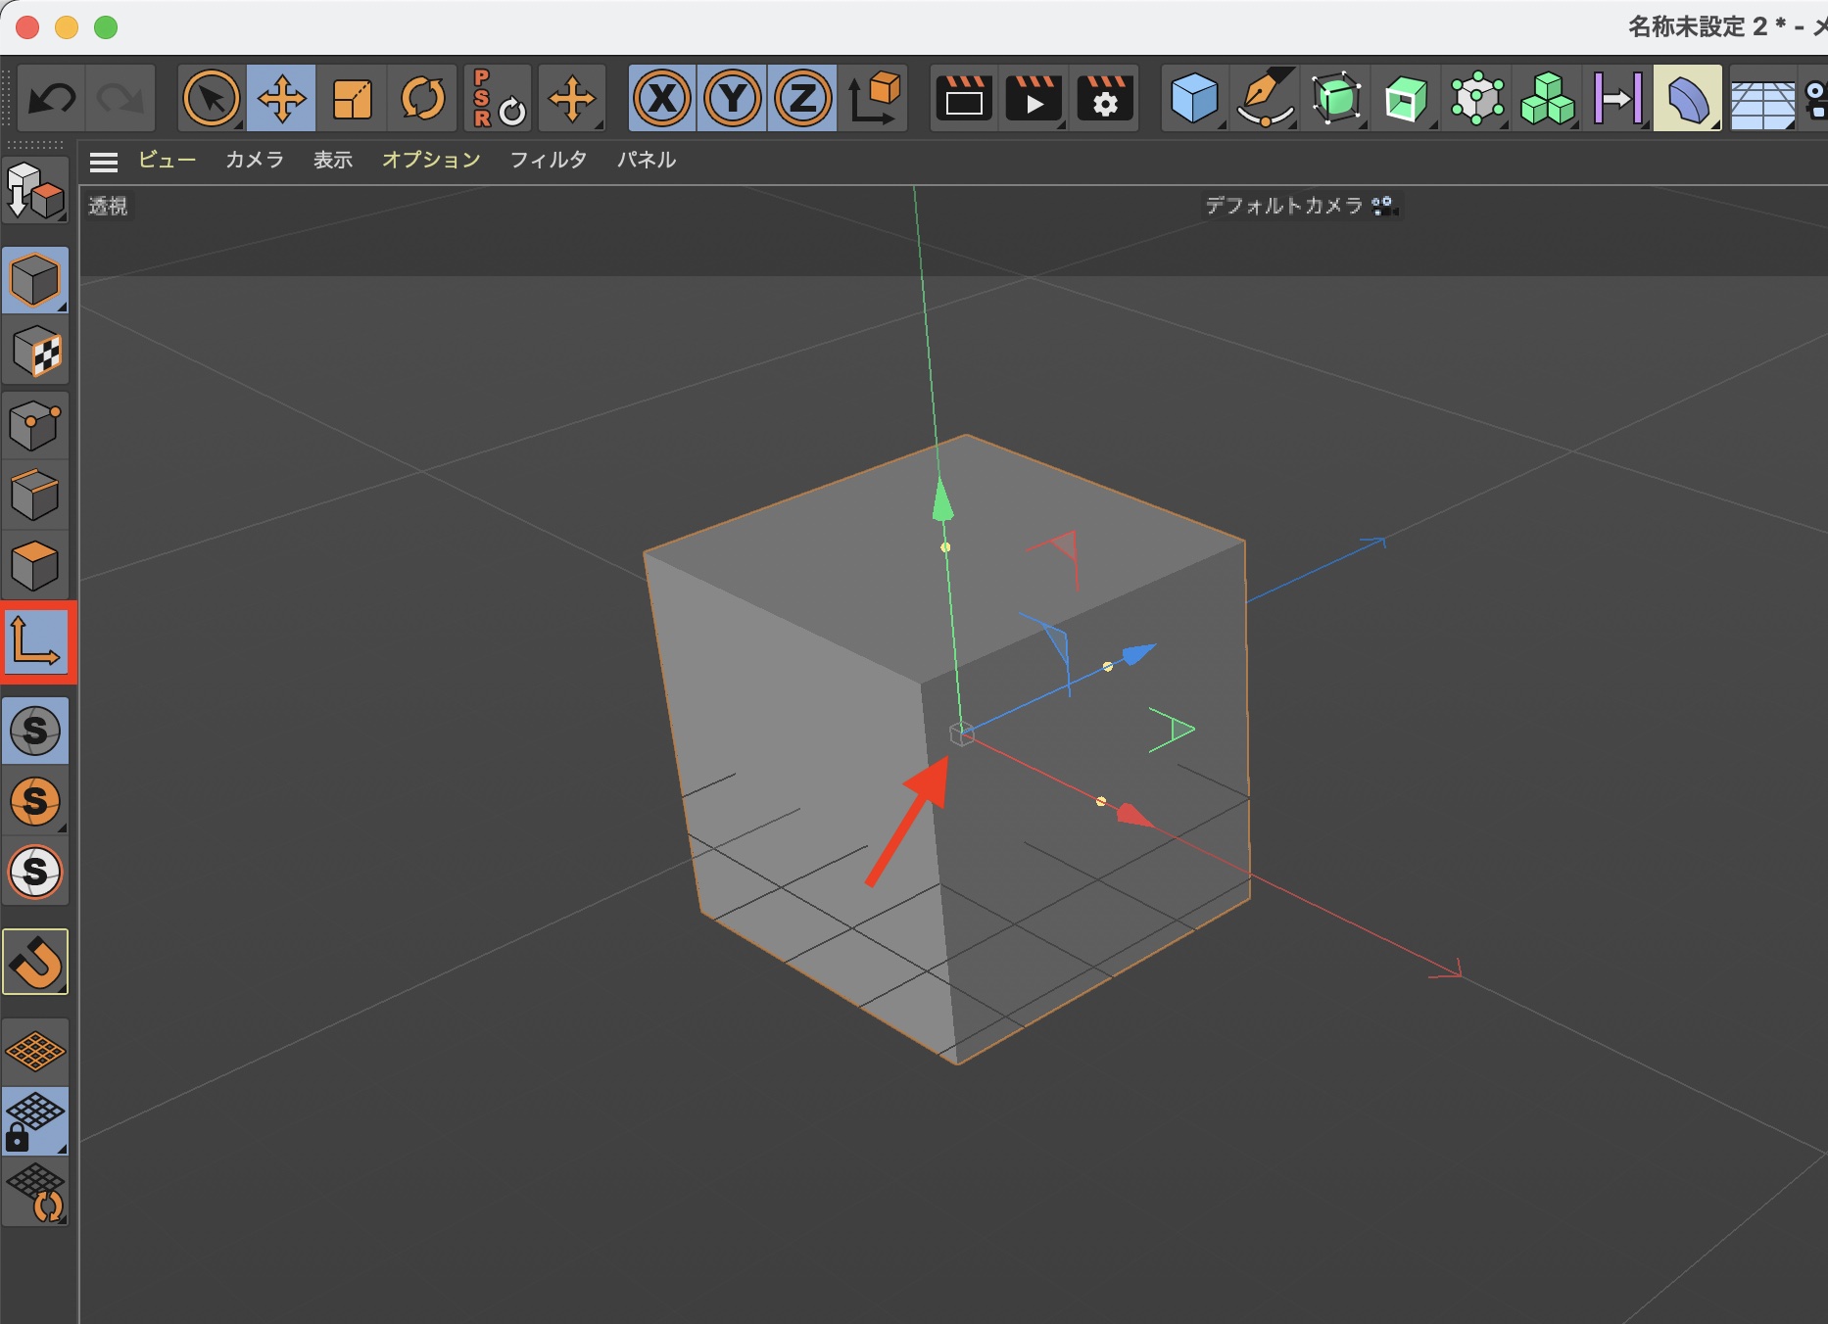This screenshot has width=1828, height=1324.
Task: Expand the Spline Pen tool palette
Action: [x=1265, y=99]
